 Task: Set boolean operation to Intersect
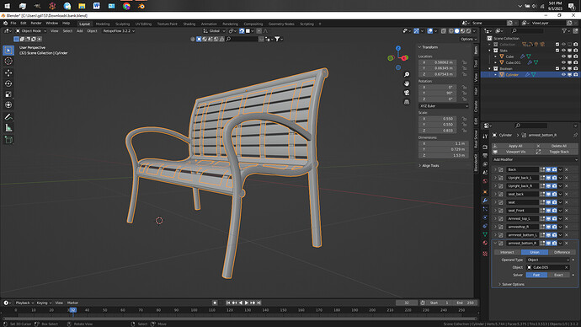(x=507, y=252)
